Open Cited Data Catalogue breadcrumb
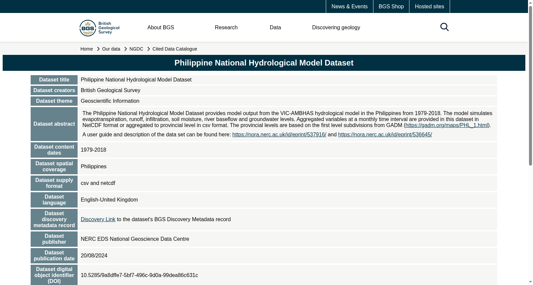The height and width of the screenshot is (285, 533). tap(175, 49)
